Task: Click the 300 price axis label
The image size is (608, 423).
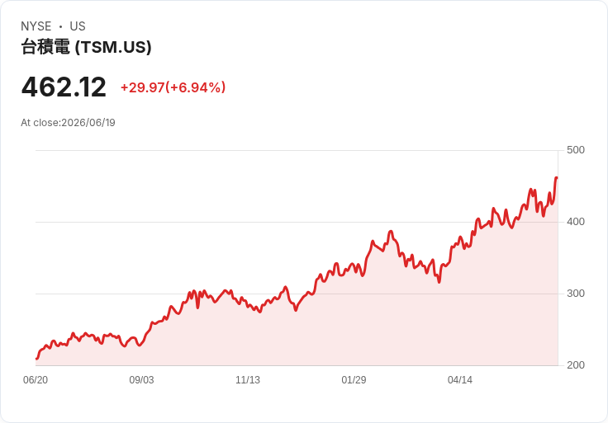Action: point(576,294)
